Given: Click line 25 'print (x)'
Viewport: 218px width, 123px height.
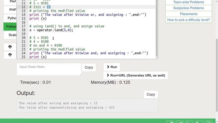Looking at the screenshot, I should click(x=38, y=57).
